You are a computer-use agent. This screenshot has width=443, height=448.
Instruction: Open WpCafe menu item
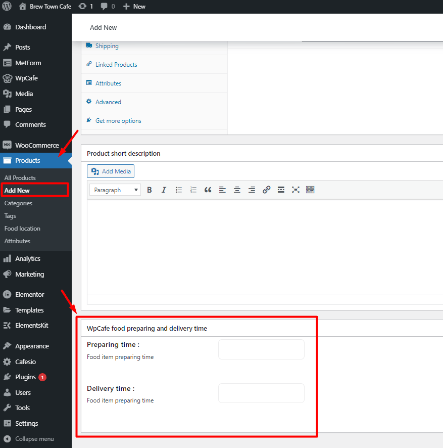coord(36,78)
